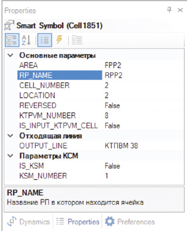The width and height of the screenshot is (187, 231).
Task: Collapse the Основные параметры group
Action: tap(11, 56)
